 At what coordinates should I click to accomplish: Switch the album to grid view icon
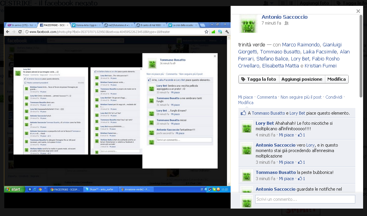(x=283, y=3)
